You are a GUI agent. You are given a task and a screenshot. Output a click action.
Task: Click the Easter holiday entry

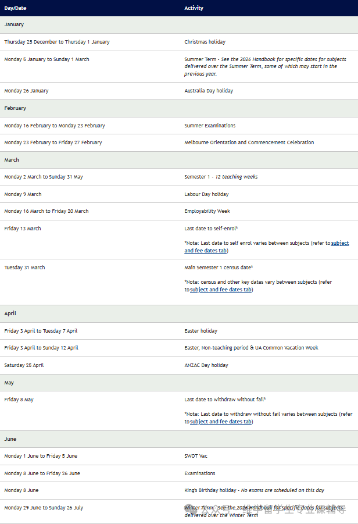pos(201,331)
